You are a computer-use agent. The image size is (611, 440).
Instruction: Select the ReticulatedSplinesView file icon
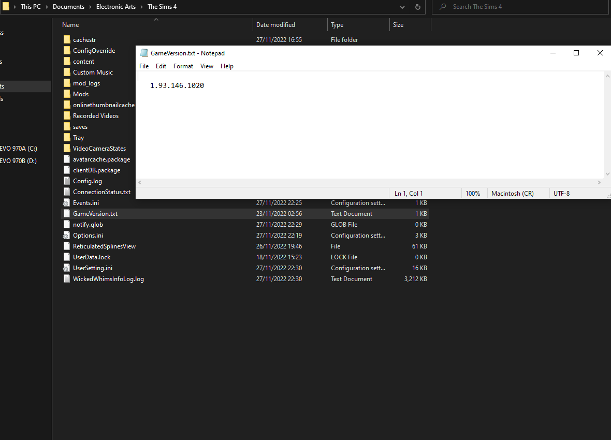[x=67, y=246]
